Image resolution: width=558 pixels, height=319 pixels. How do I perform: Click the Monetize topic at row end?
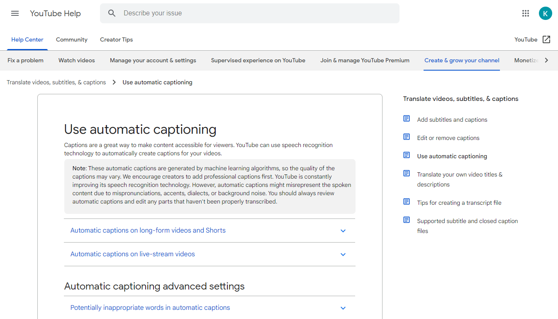click(x=526, y=61)
